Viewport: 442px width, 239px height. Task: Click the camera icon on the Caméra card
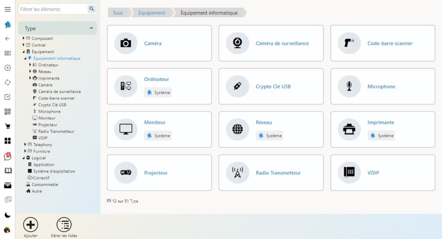point(126,43)
